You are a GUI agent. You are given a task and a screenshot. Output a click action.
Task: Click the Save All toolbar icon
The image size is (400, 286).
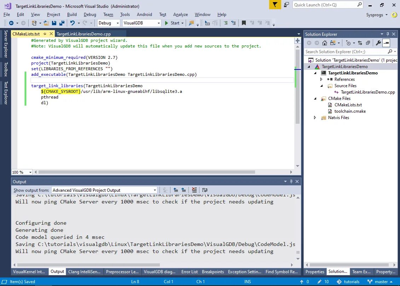62,23
